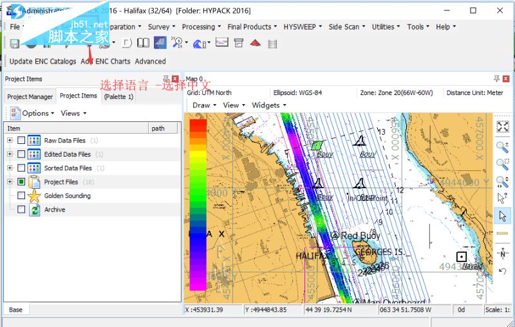The width and height of the screenshot is (515, 327).
Task: Select the yellow measure ruler tool
Action: coord(503,233)
